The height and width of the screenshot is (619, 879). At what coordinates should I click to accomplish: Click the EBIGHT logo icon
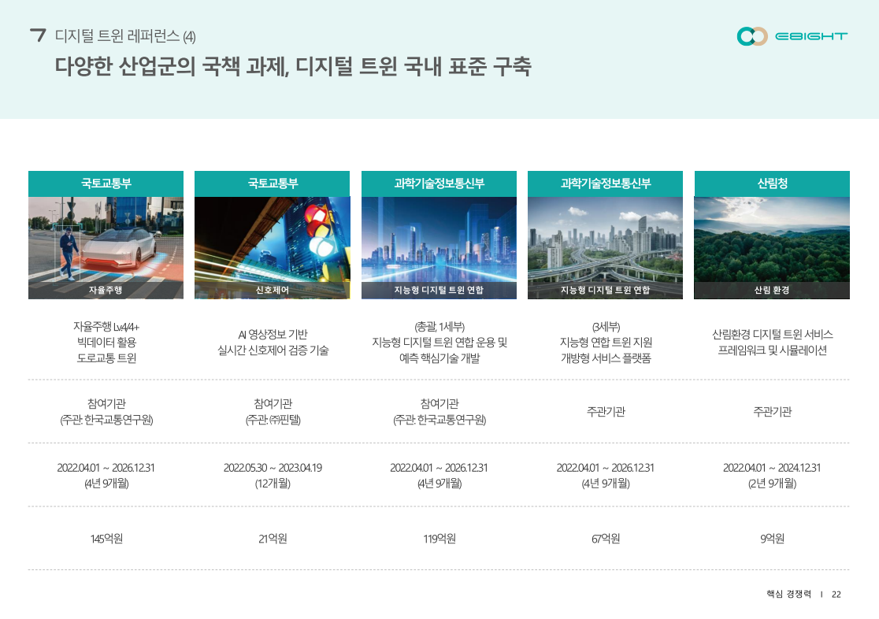point(751,36)
